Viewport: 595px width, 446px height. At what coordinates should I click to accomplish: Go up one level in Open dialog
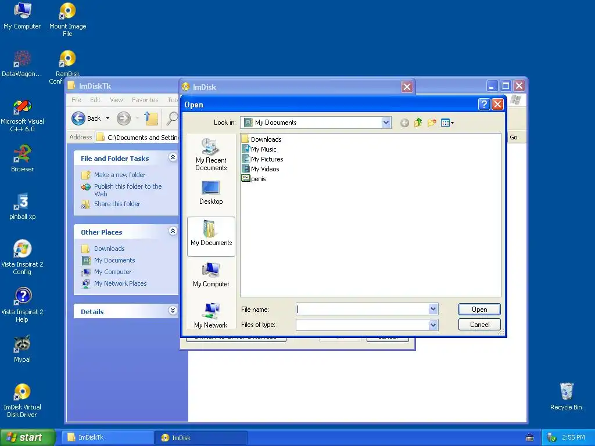pos(418,123)
